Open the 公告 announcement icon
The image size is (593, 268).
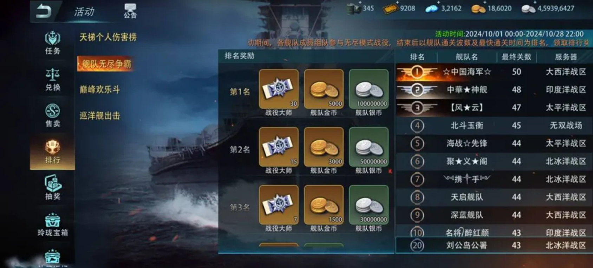(130, 11)
